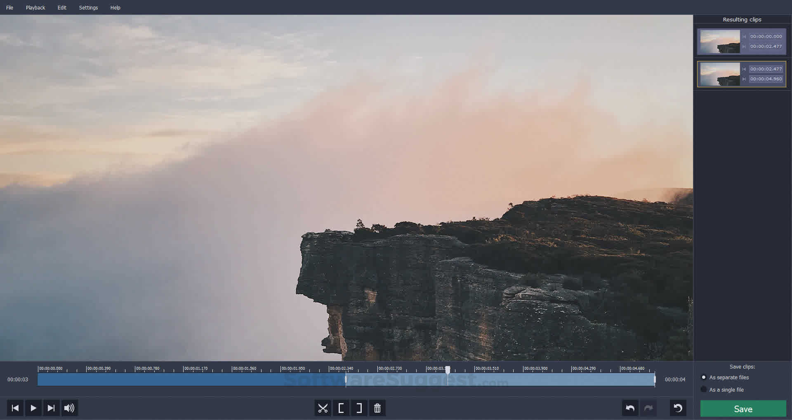Viewport: 792px width, 420px height.
Task: Play the video preview
Action: pyautogui.click(x=33, y=408)
